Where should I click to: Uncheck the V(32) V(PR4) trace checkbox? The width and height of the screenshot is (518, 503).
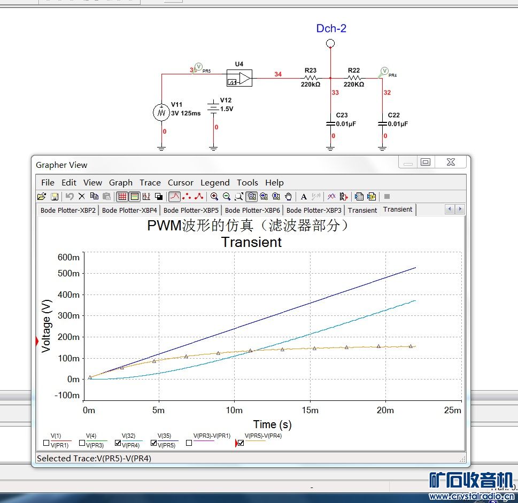118,443
